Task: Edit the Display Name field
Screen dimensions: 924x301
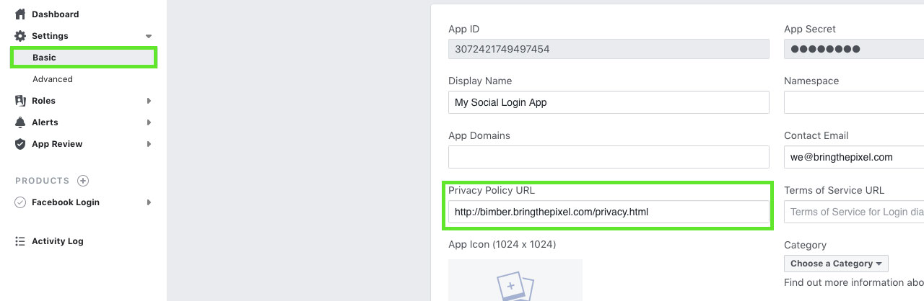Action: point(609,102)
